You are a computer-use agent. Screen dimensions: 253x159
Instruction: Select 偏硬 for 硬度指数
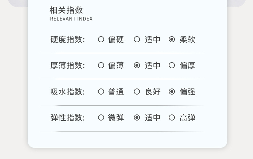click(101, 39)
